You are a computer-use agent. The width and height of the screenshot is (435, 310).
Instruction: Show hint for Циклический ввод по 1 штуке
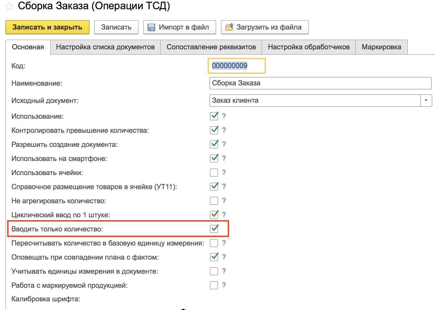click(224, 215)
